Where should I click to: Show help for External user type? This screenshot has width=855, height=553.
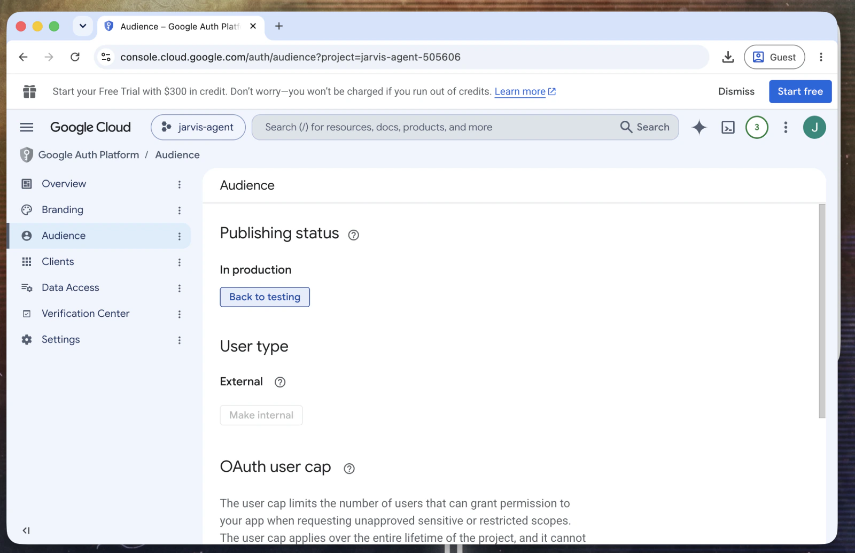[280, 382]
